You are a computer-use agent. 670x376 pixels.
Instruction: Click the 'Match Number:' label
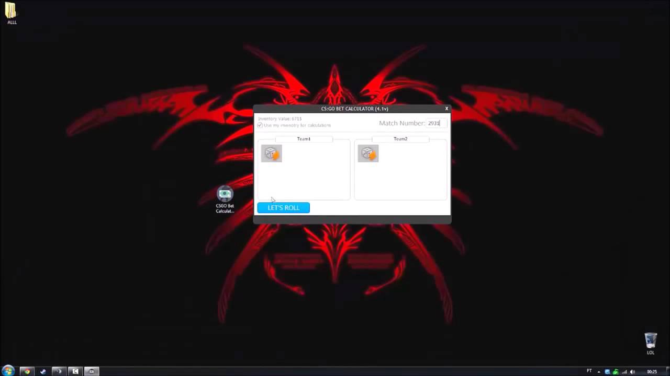point(402,123)
